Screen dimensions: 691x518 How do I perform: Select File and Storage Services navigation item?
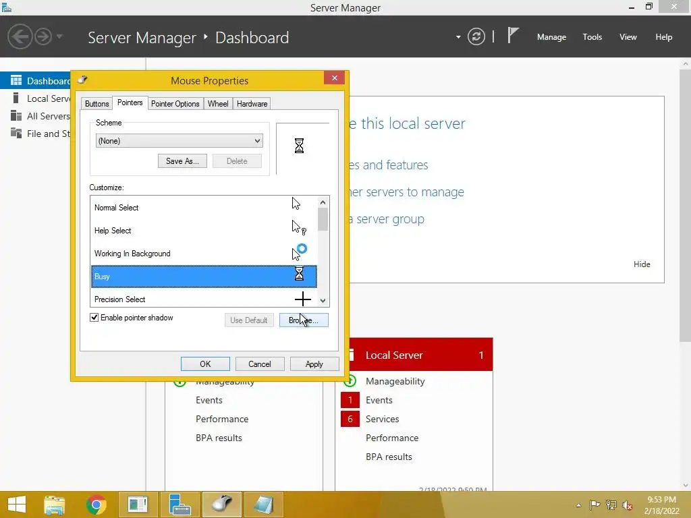[36, 134]
